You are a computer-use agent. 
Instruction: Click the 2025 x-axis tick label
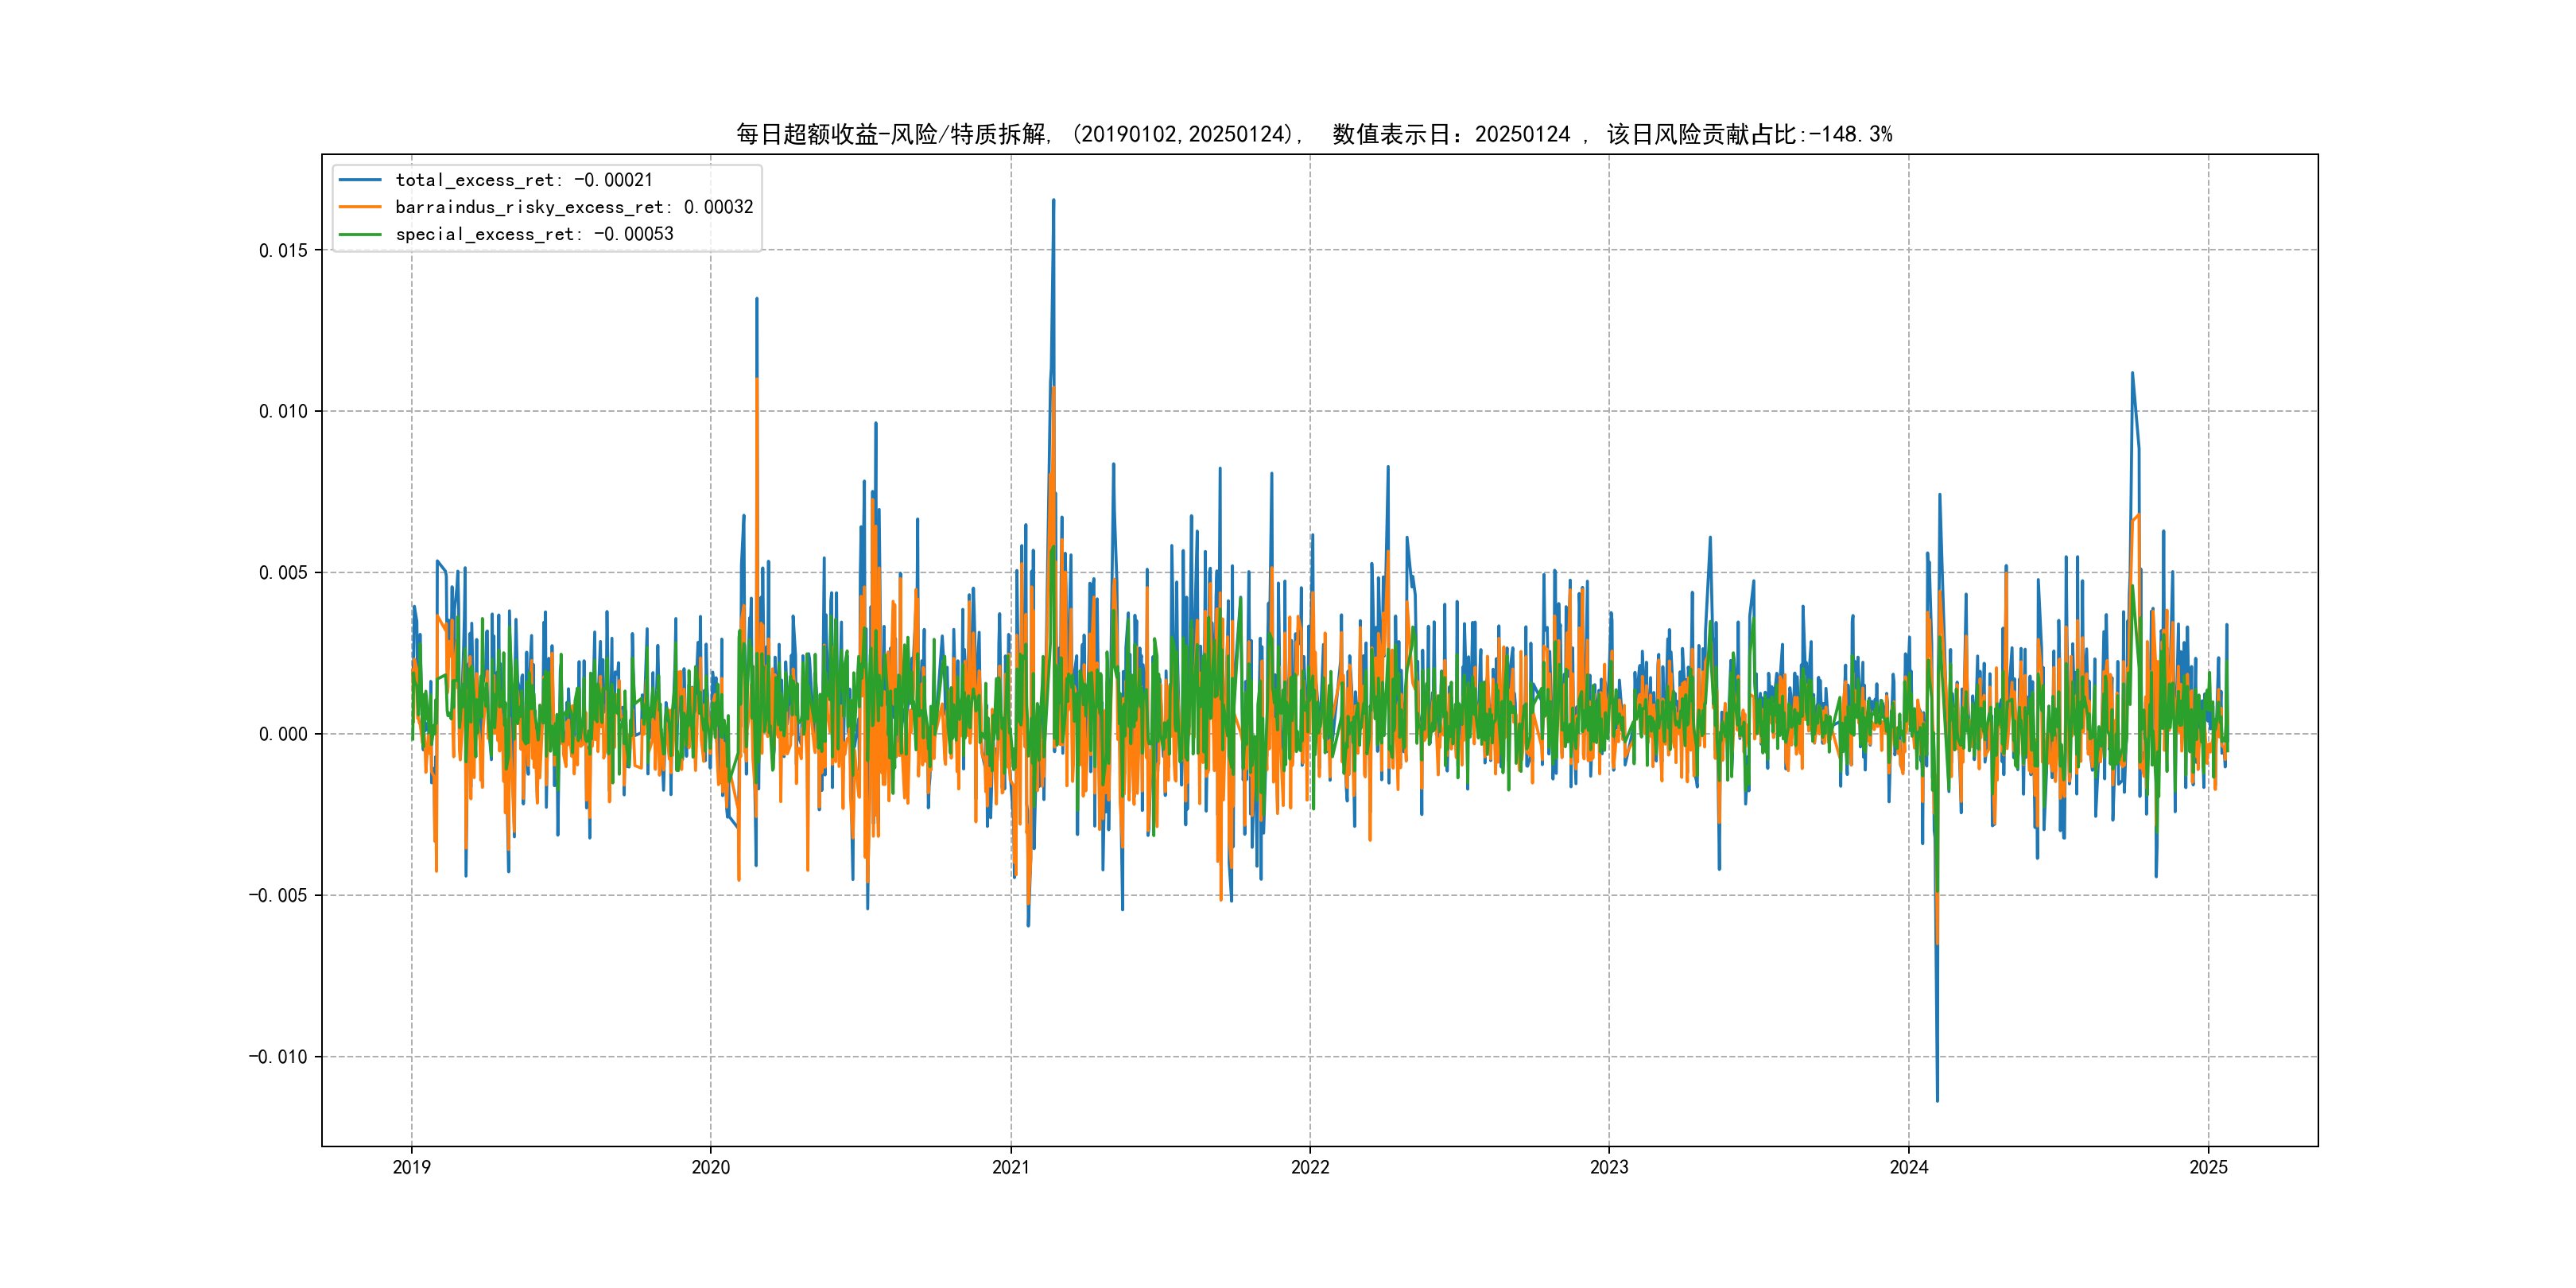[x=2209, y=1167]
